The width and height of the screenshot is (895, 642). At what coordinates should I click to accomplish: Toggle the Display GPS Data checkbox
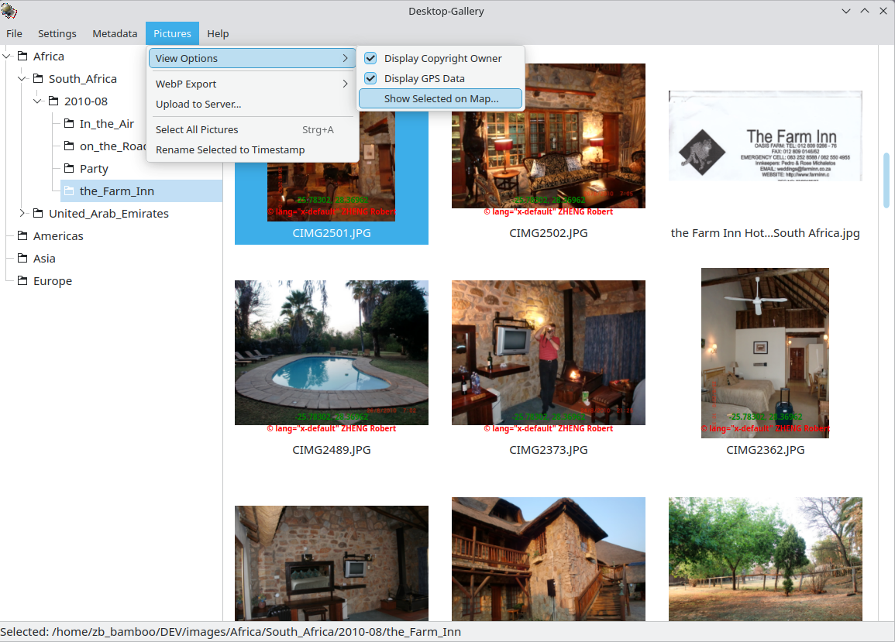370,78
